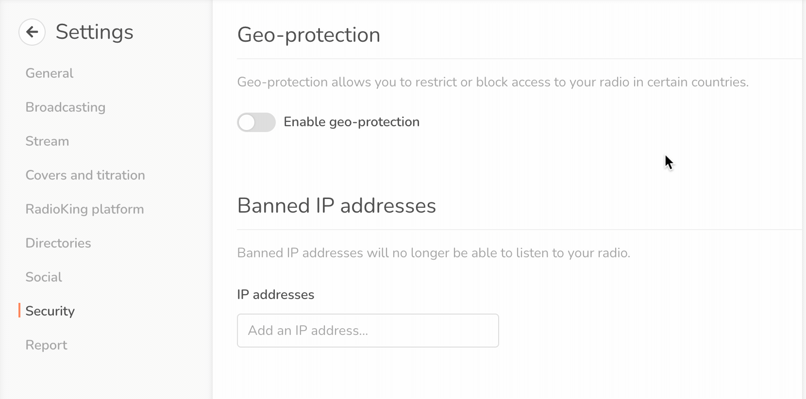Click the "IP addresses" field label

tap(275, 295)
